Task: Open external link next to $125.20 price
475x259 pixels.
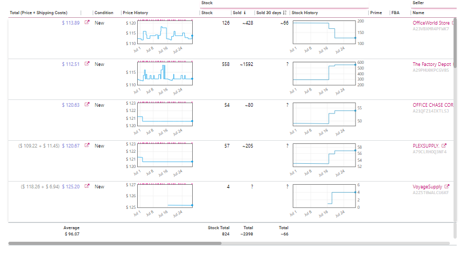Action: [x=87, y=186]
